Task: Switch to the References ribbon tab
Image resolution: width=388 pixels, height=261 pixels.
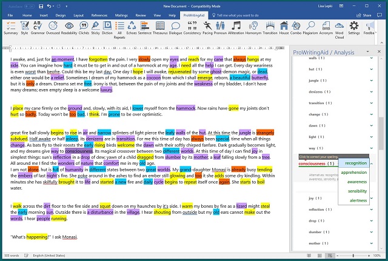Action: 99,15
